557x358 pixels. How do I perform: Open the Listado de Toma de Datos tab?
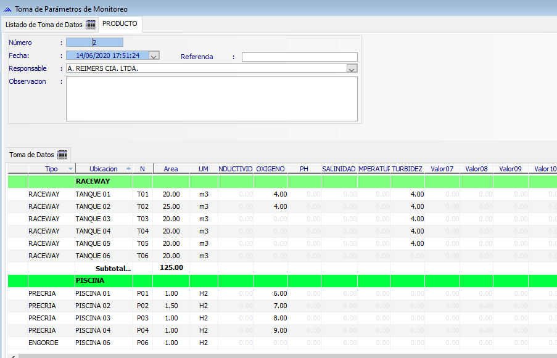coord(43,25)
